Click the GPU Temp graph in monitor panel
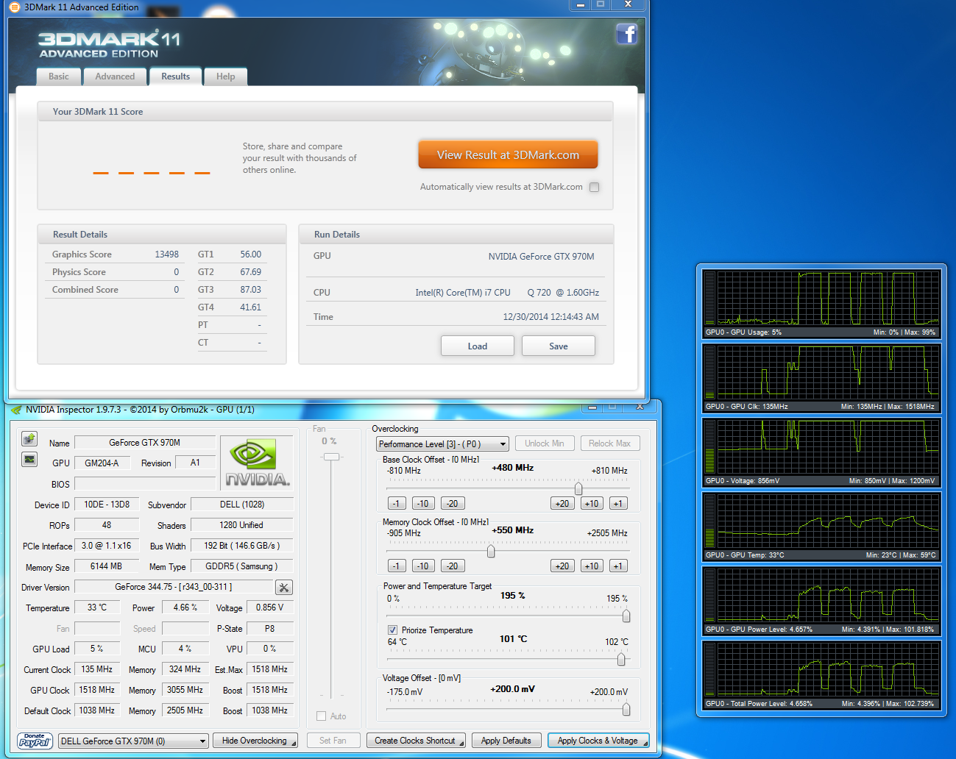The image size is (956, 759). pos(821,527)
